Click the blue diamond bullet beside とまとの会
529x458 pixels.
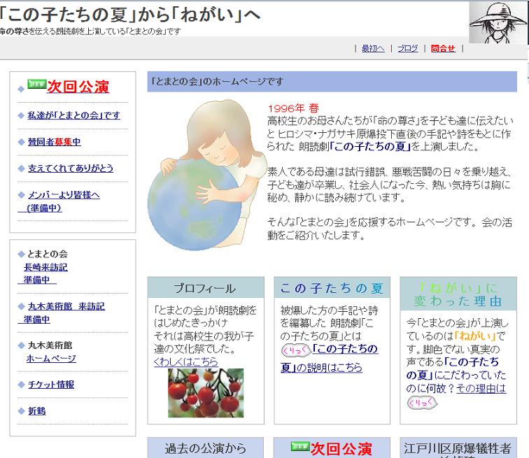point(21,254)
